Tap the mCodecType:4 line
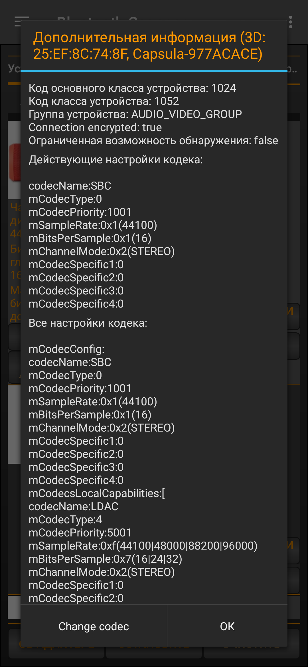This screenshot has height=667, width=308. [x=65, y=520]
